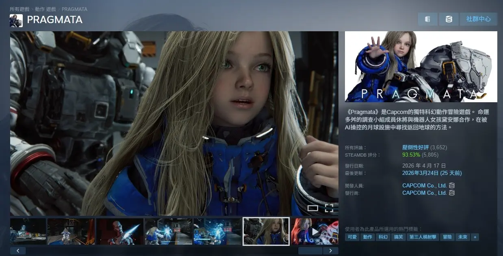503x256 pixels.
Task: Click the SteamDB 93.53% rating
Action: point(411,155)
